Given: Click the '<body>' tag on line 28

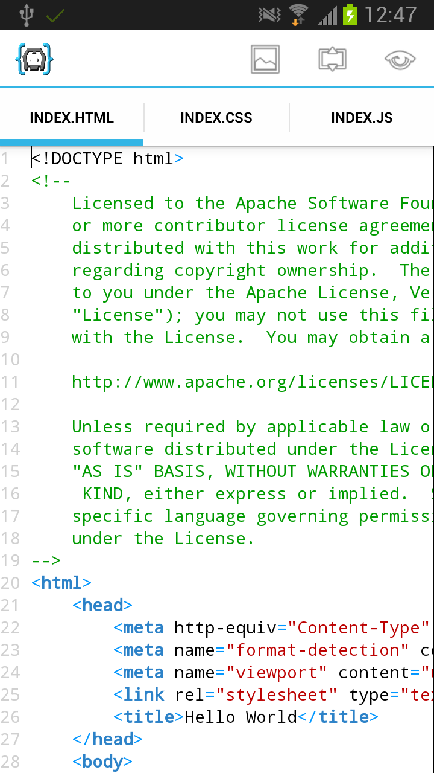Looking at the screenshot, I should [x=102, y=762].
